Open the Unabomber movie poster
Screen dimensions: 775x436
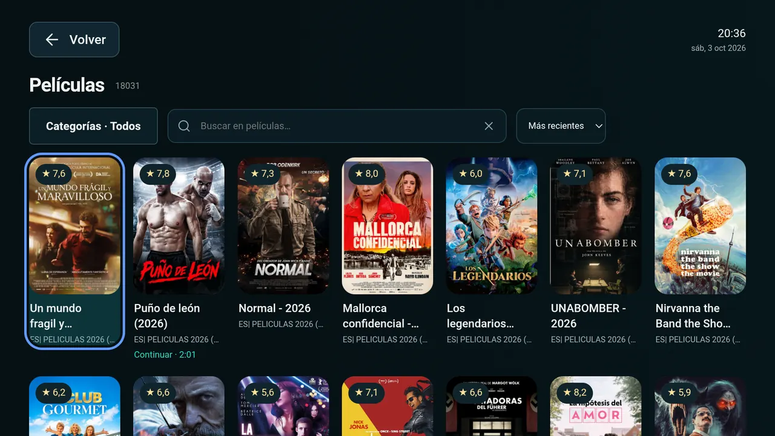click(596, 226)
